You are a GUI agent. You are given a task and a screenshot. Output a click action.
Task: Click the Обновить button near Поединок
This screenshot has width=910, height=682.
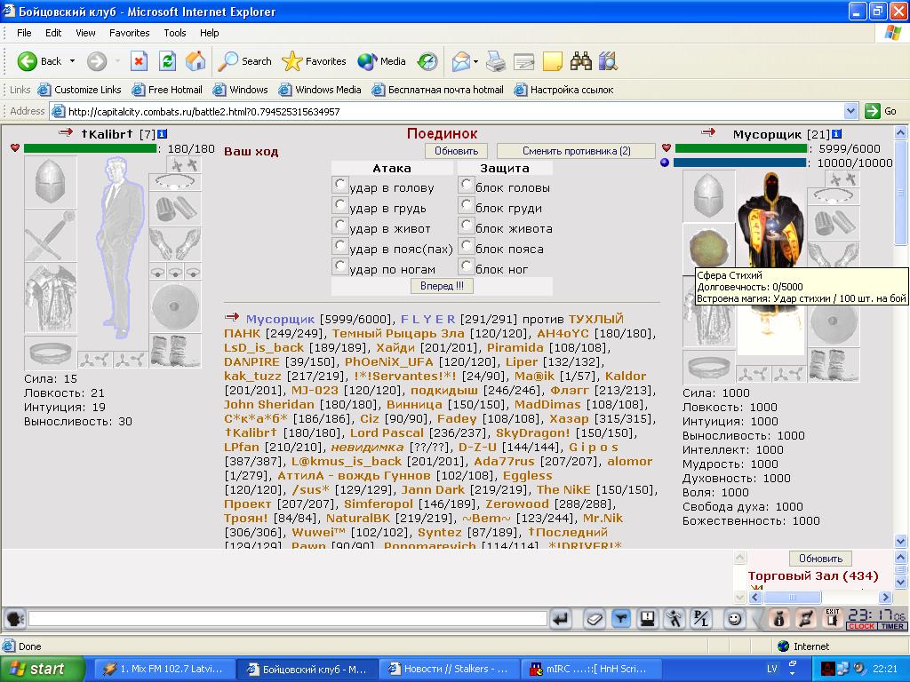click(456, 151)
